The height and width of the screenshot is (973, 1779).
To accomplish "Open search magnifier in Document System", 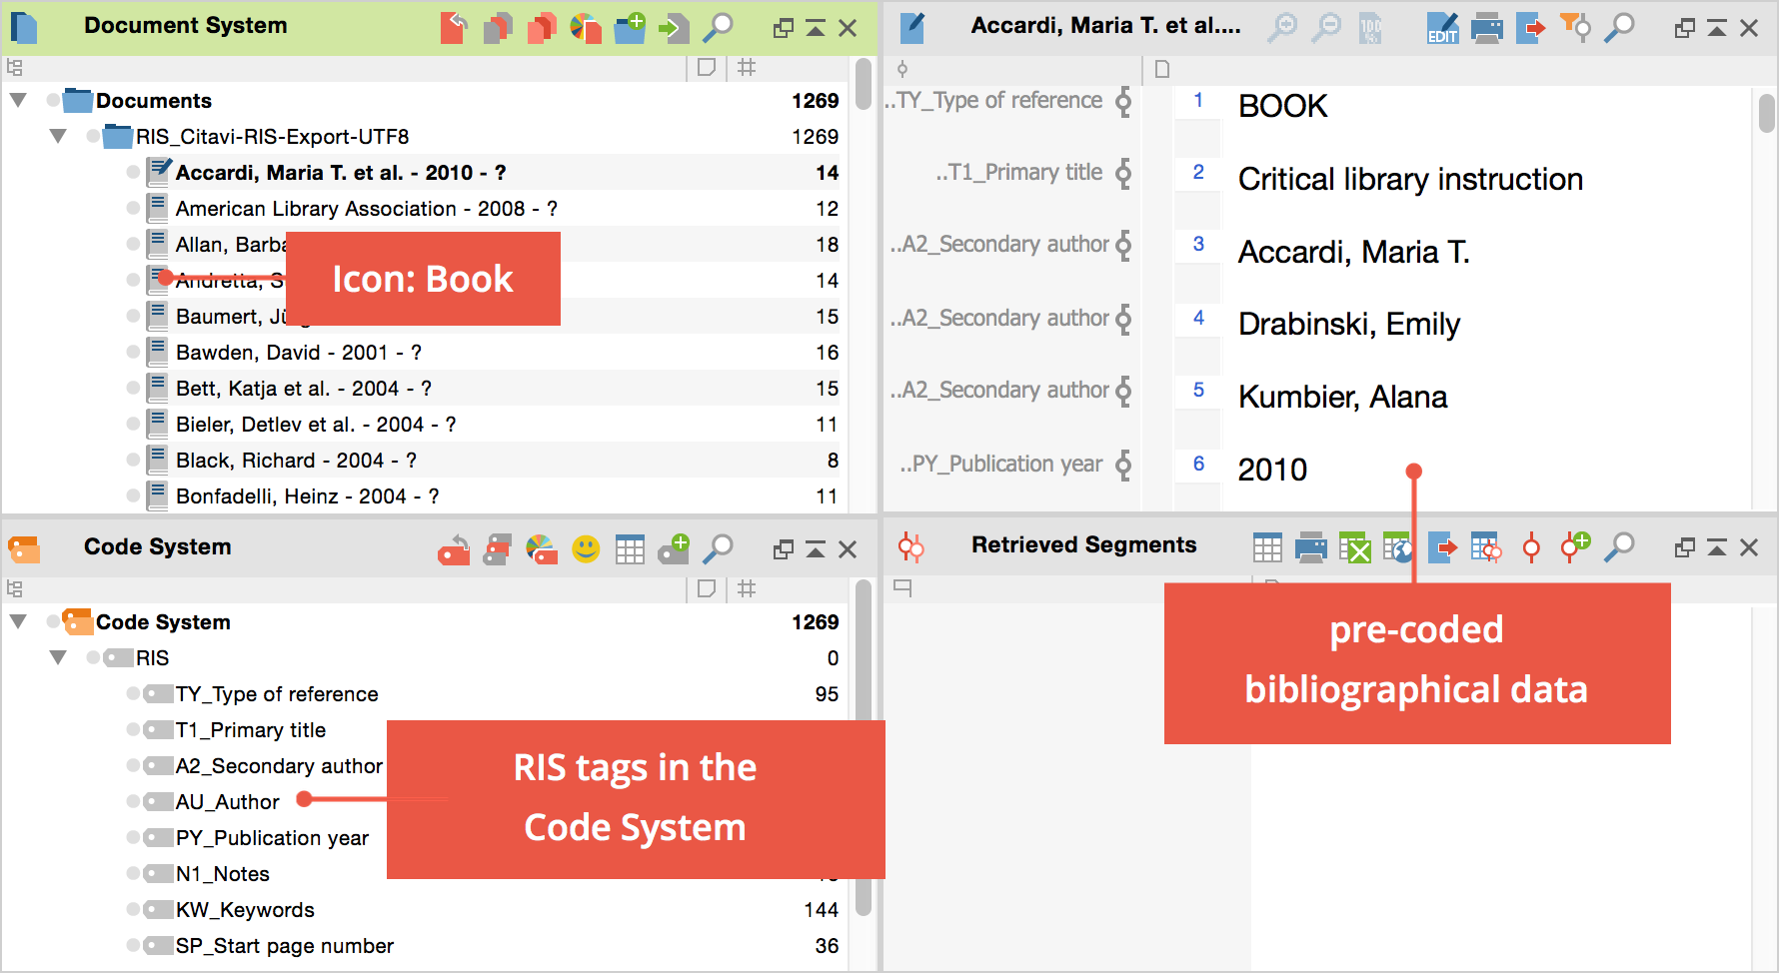I will [718, 28].
